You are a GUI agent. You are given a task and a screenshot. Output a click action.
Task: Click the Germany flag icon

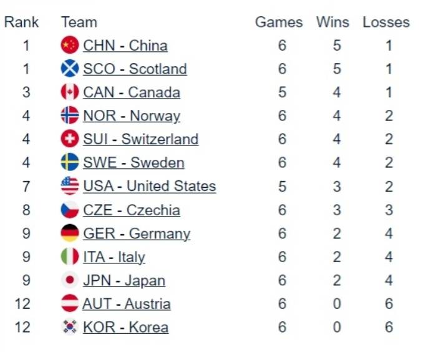[x=70, y=233]
